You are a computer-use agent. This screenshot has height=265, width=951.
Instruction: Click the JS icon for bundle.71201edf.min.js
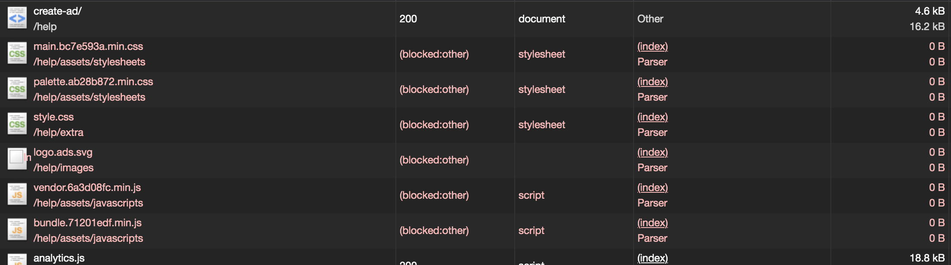click(16, 230)
